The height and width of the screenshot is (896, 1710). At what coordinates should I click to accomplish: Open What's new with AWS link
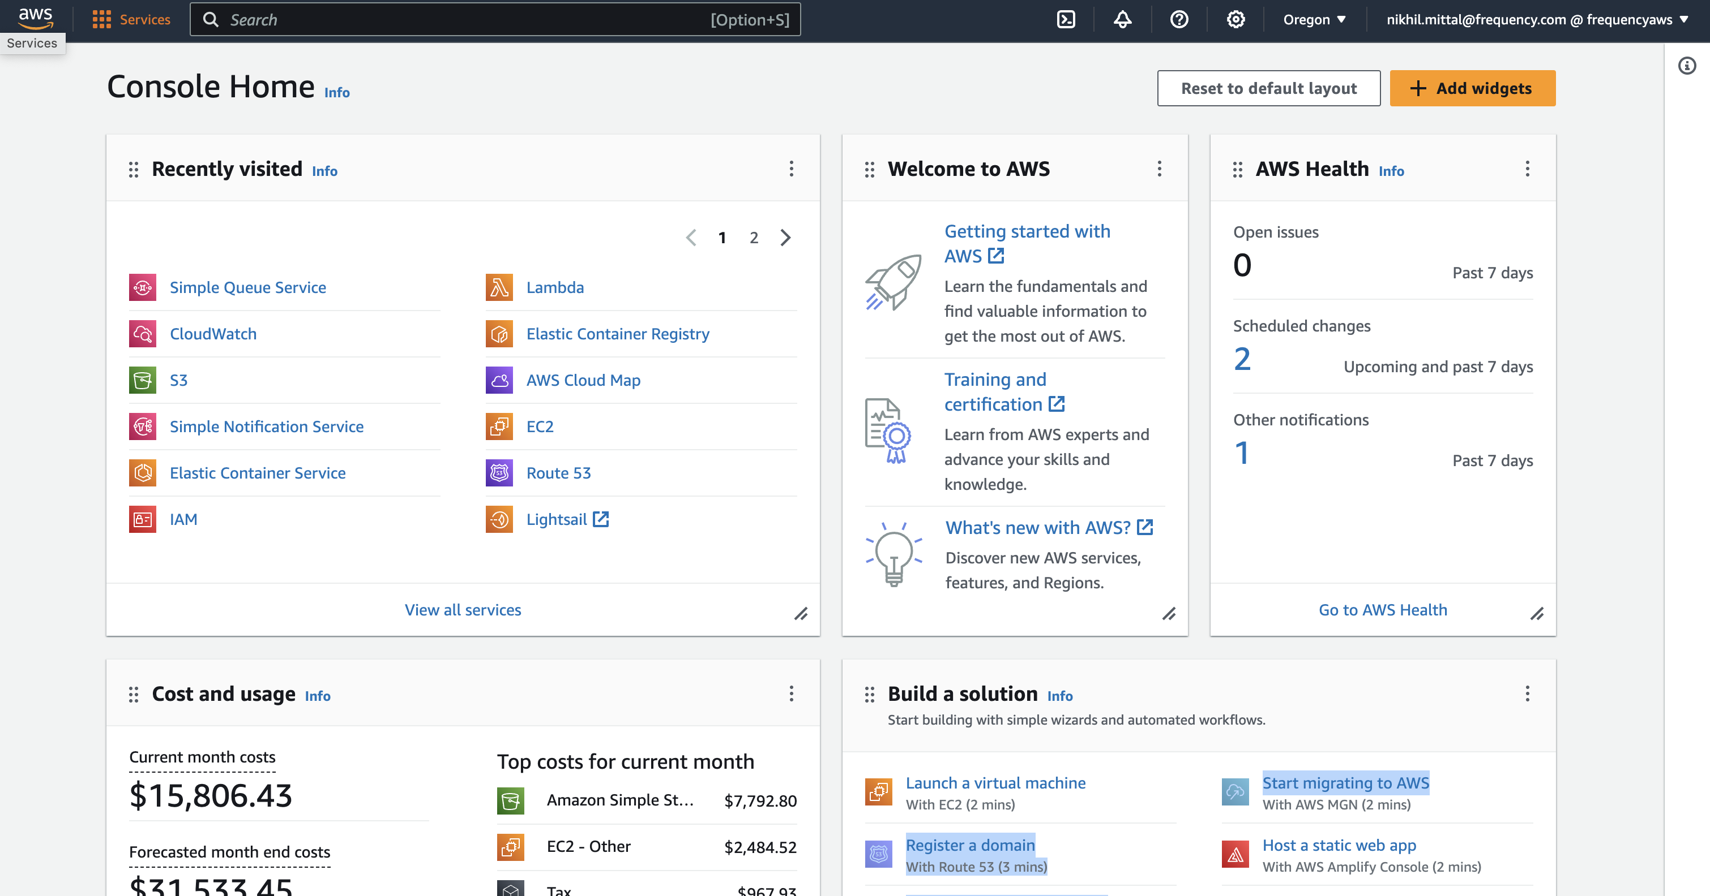point(1050,527)
